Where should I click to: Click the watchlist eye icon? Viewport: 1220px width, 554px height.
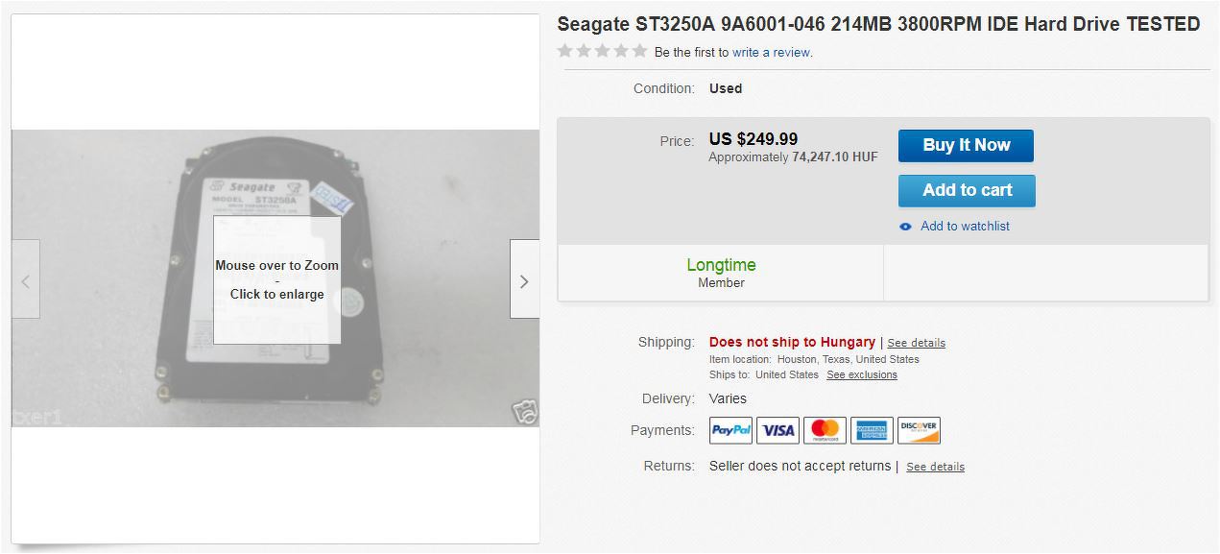tap(905, 227)
